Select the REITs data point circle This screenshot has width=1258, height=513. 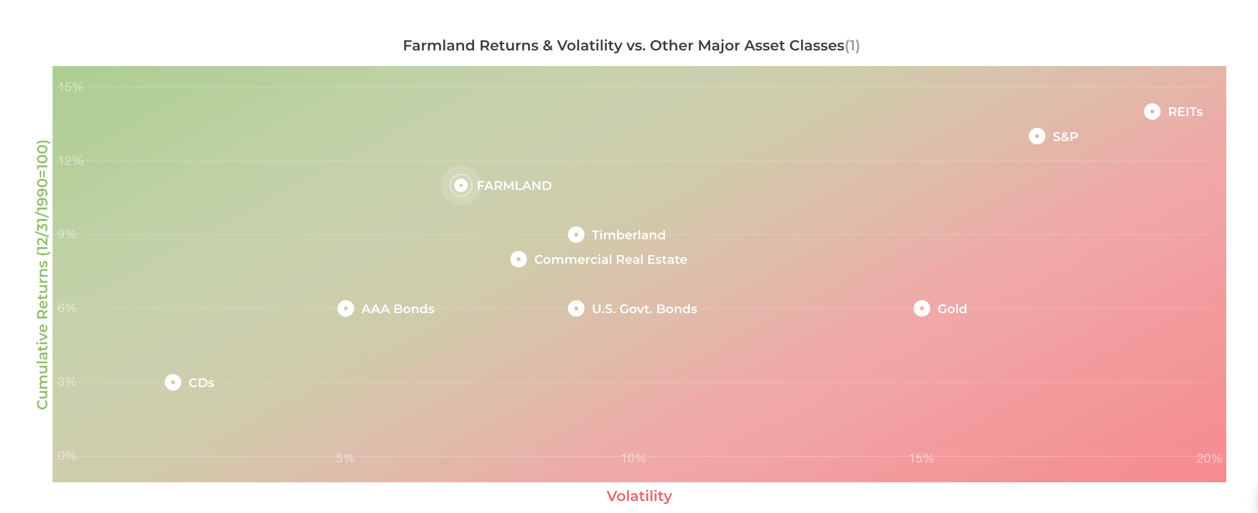[1152, 111]
